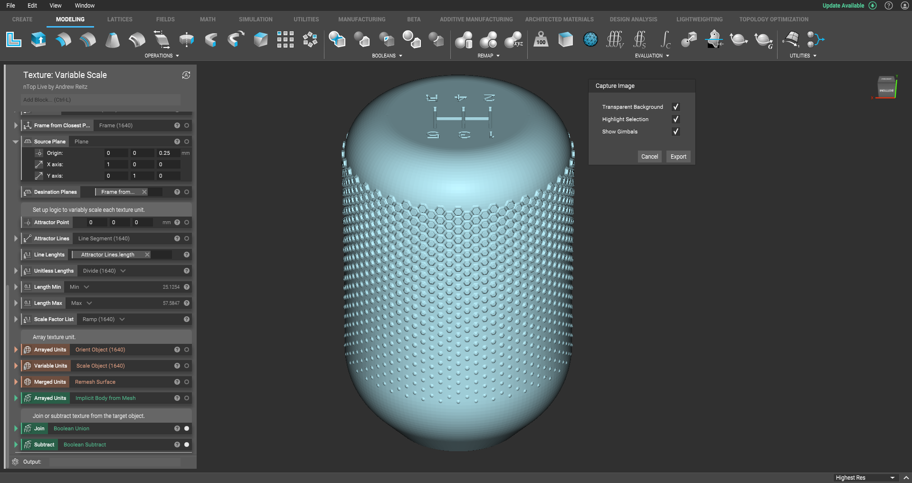Remove the Attractor Lines.length chip
912x483 pixels.
pos(147,255)
